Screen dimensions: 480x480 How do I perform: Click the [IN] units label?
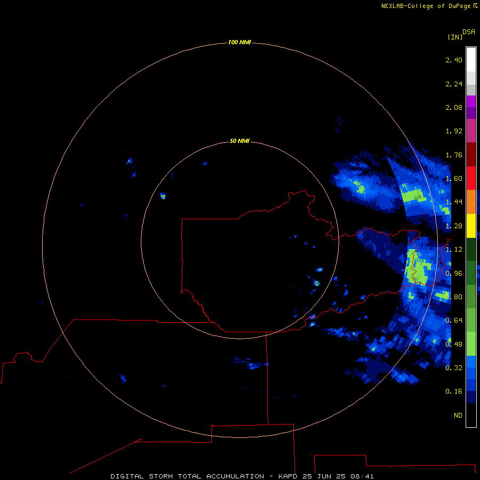(x=455, y=37)
